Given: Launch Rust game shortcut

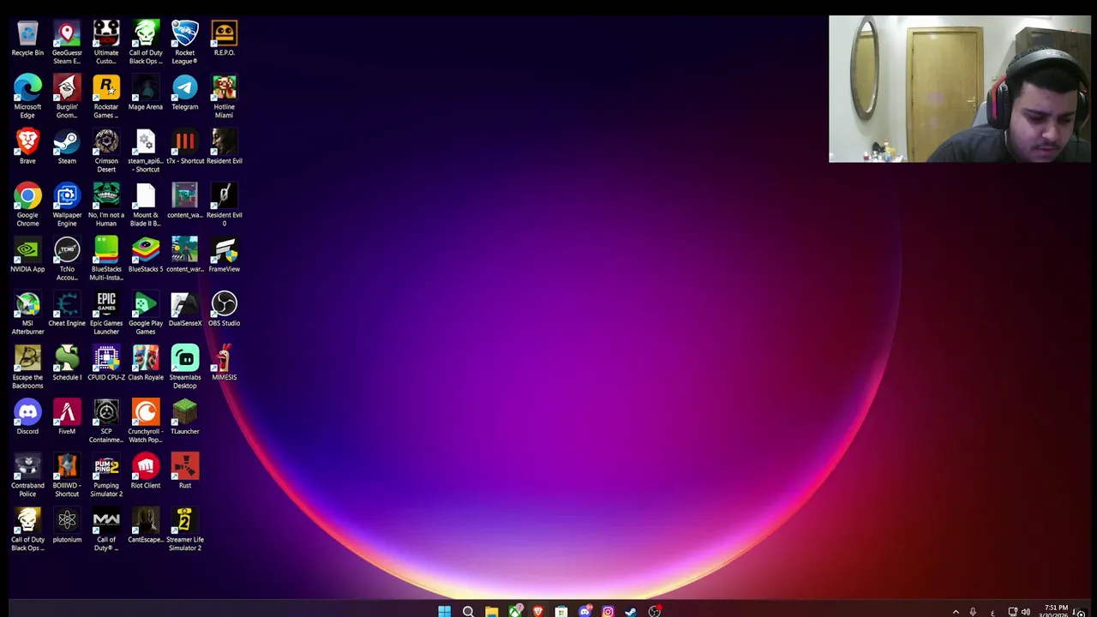Looking at the screenshot, I should tap(185, 471).
